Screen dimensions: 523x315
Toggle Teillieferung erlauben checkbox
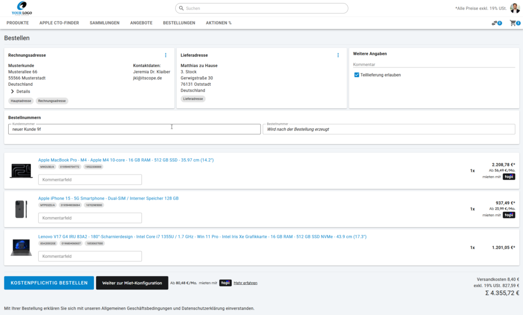pos(356,75)
